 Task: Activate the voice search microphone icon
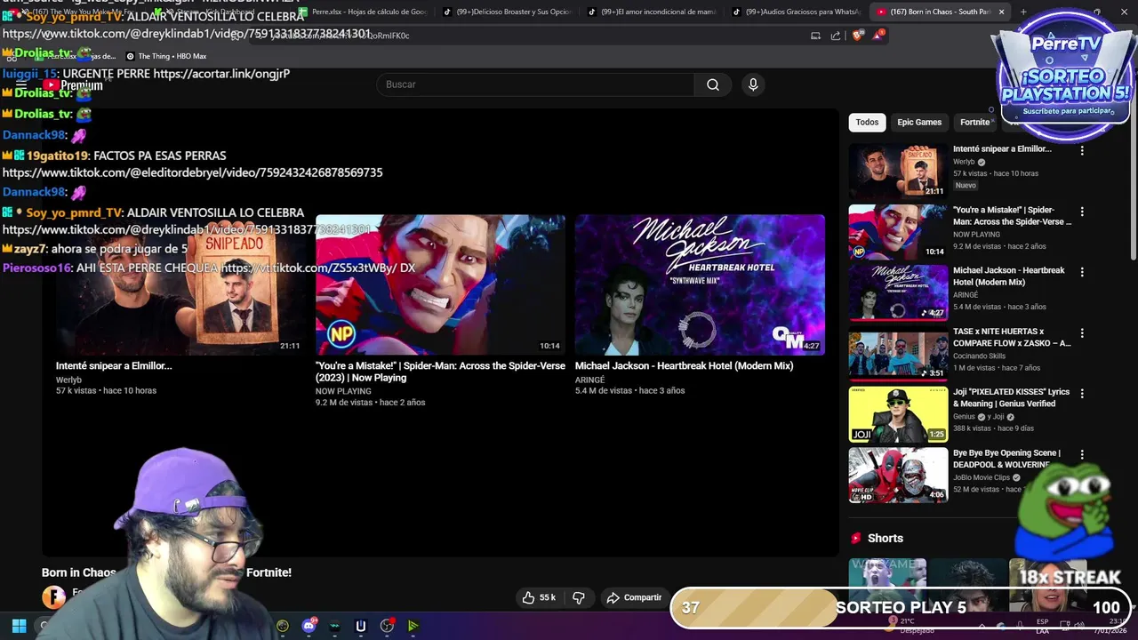(x=753, y=84)
